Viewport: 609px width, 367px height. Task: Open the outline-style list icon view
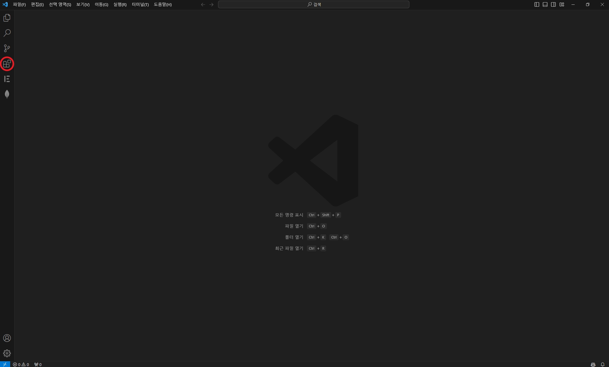pos(7,79)
